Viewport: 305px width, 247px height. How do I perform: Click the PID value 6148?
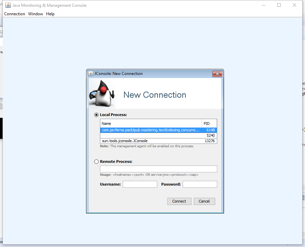pos(210,130)
